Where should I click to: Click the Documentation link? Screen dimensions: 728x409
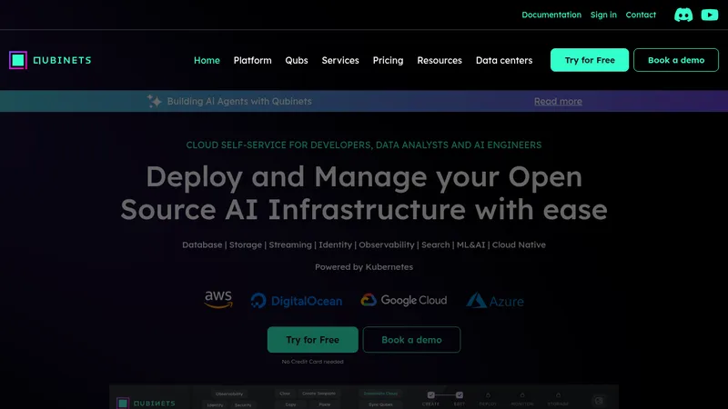coord(551,15)
